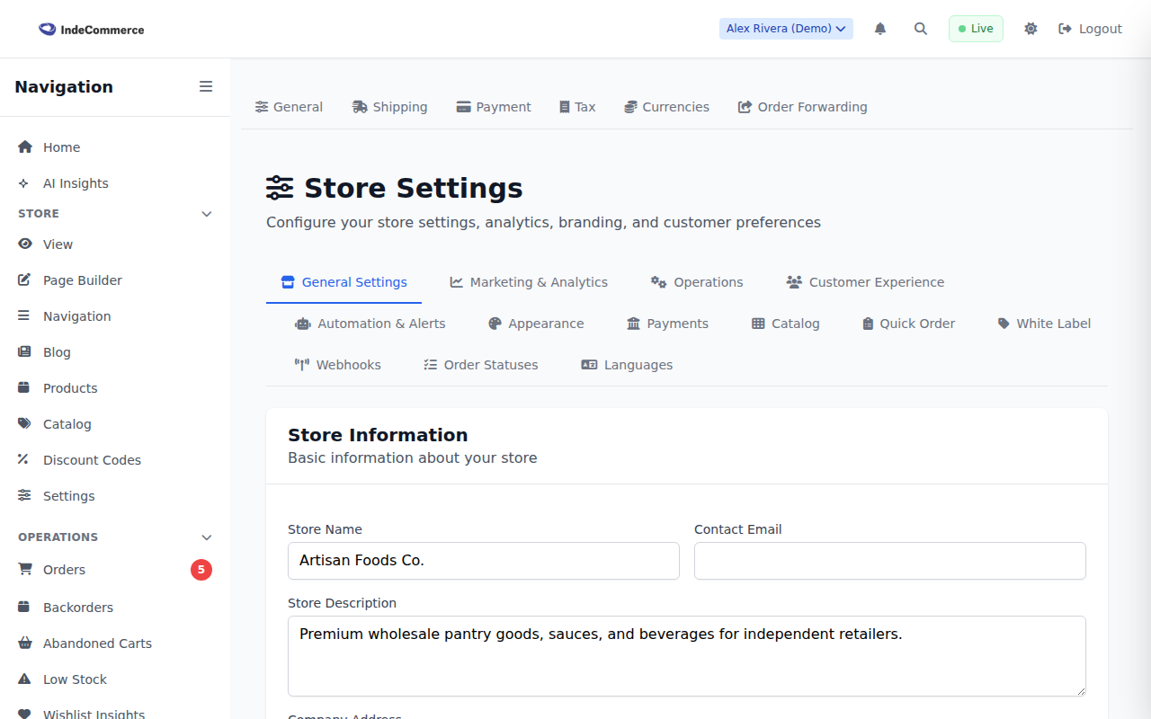Click the Tax receipt icon
The height and width of the screenshot is (719, 1151).
coord(565,107)
